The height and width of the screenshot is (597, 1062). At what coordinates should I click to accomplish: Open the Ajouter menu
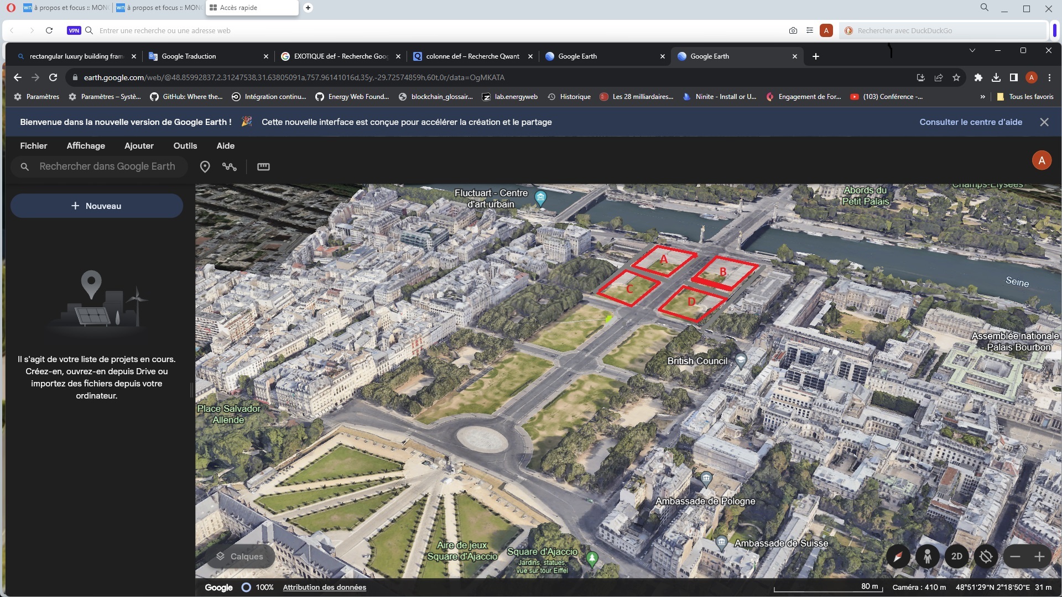pos(139,146)
